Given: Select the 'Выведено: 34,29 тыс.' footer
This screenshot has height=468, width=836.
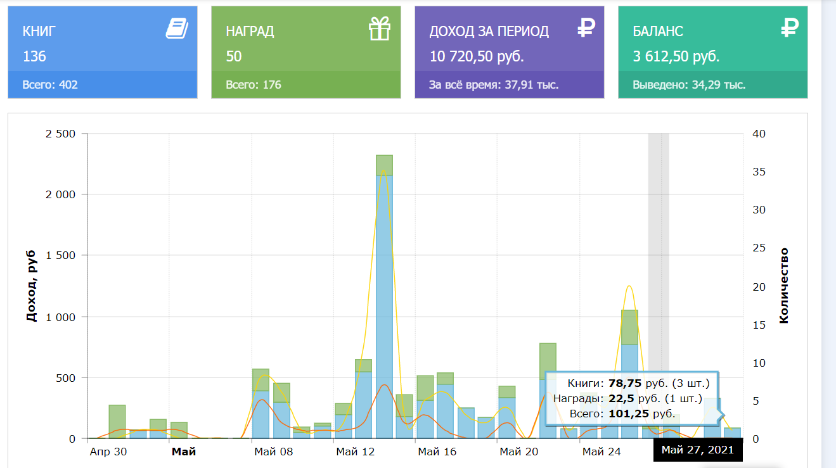Looking at the screenshot, I should pyautogui.click(x=689, y=85).
